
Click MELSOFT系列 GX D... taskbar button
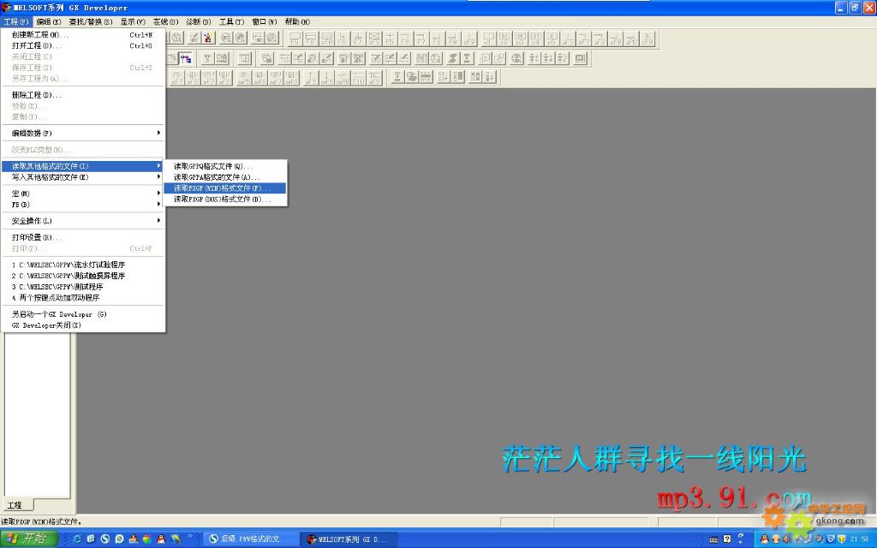point(349,539)
